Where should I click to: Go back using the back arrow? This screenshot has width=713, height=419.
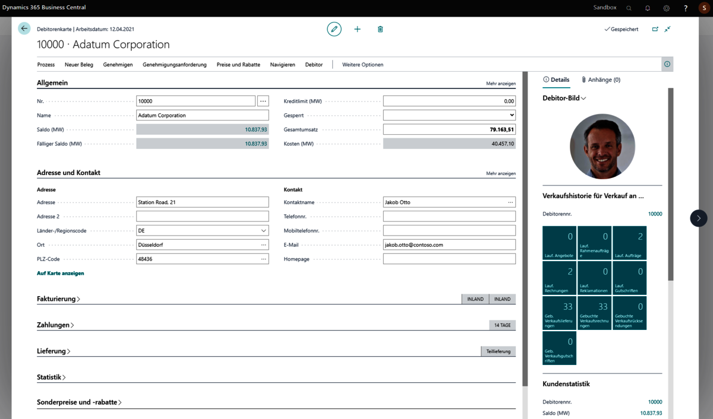click(24, 28)
